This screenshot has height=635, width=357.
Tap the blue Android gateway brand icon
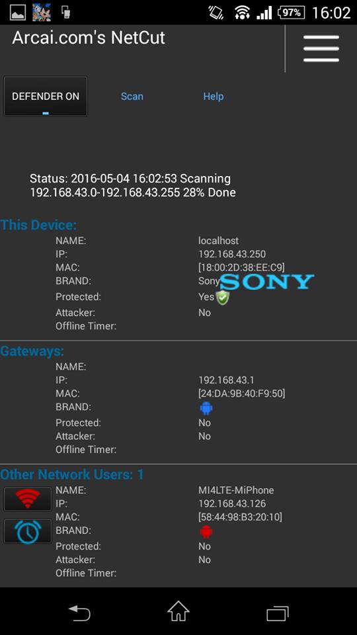click(206, 408)
